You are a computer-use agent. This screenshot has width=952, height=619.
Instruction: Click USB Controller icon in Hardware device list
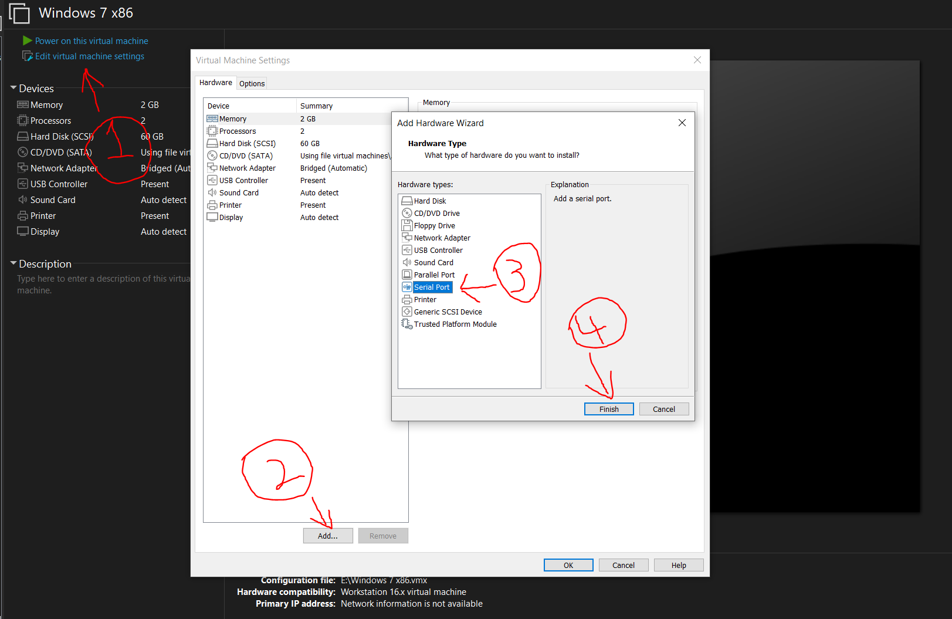(212, 180)
